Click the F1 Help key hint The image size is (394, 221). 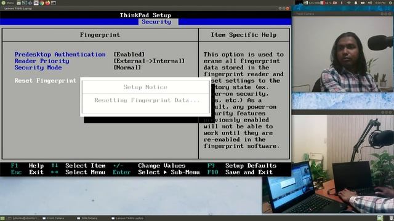tap(27, 166)
